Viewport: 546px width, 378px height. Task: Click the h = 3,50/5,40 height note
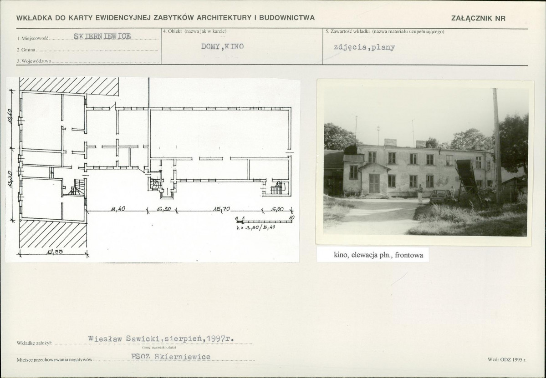(256, 227)
